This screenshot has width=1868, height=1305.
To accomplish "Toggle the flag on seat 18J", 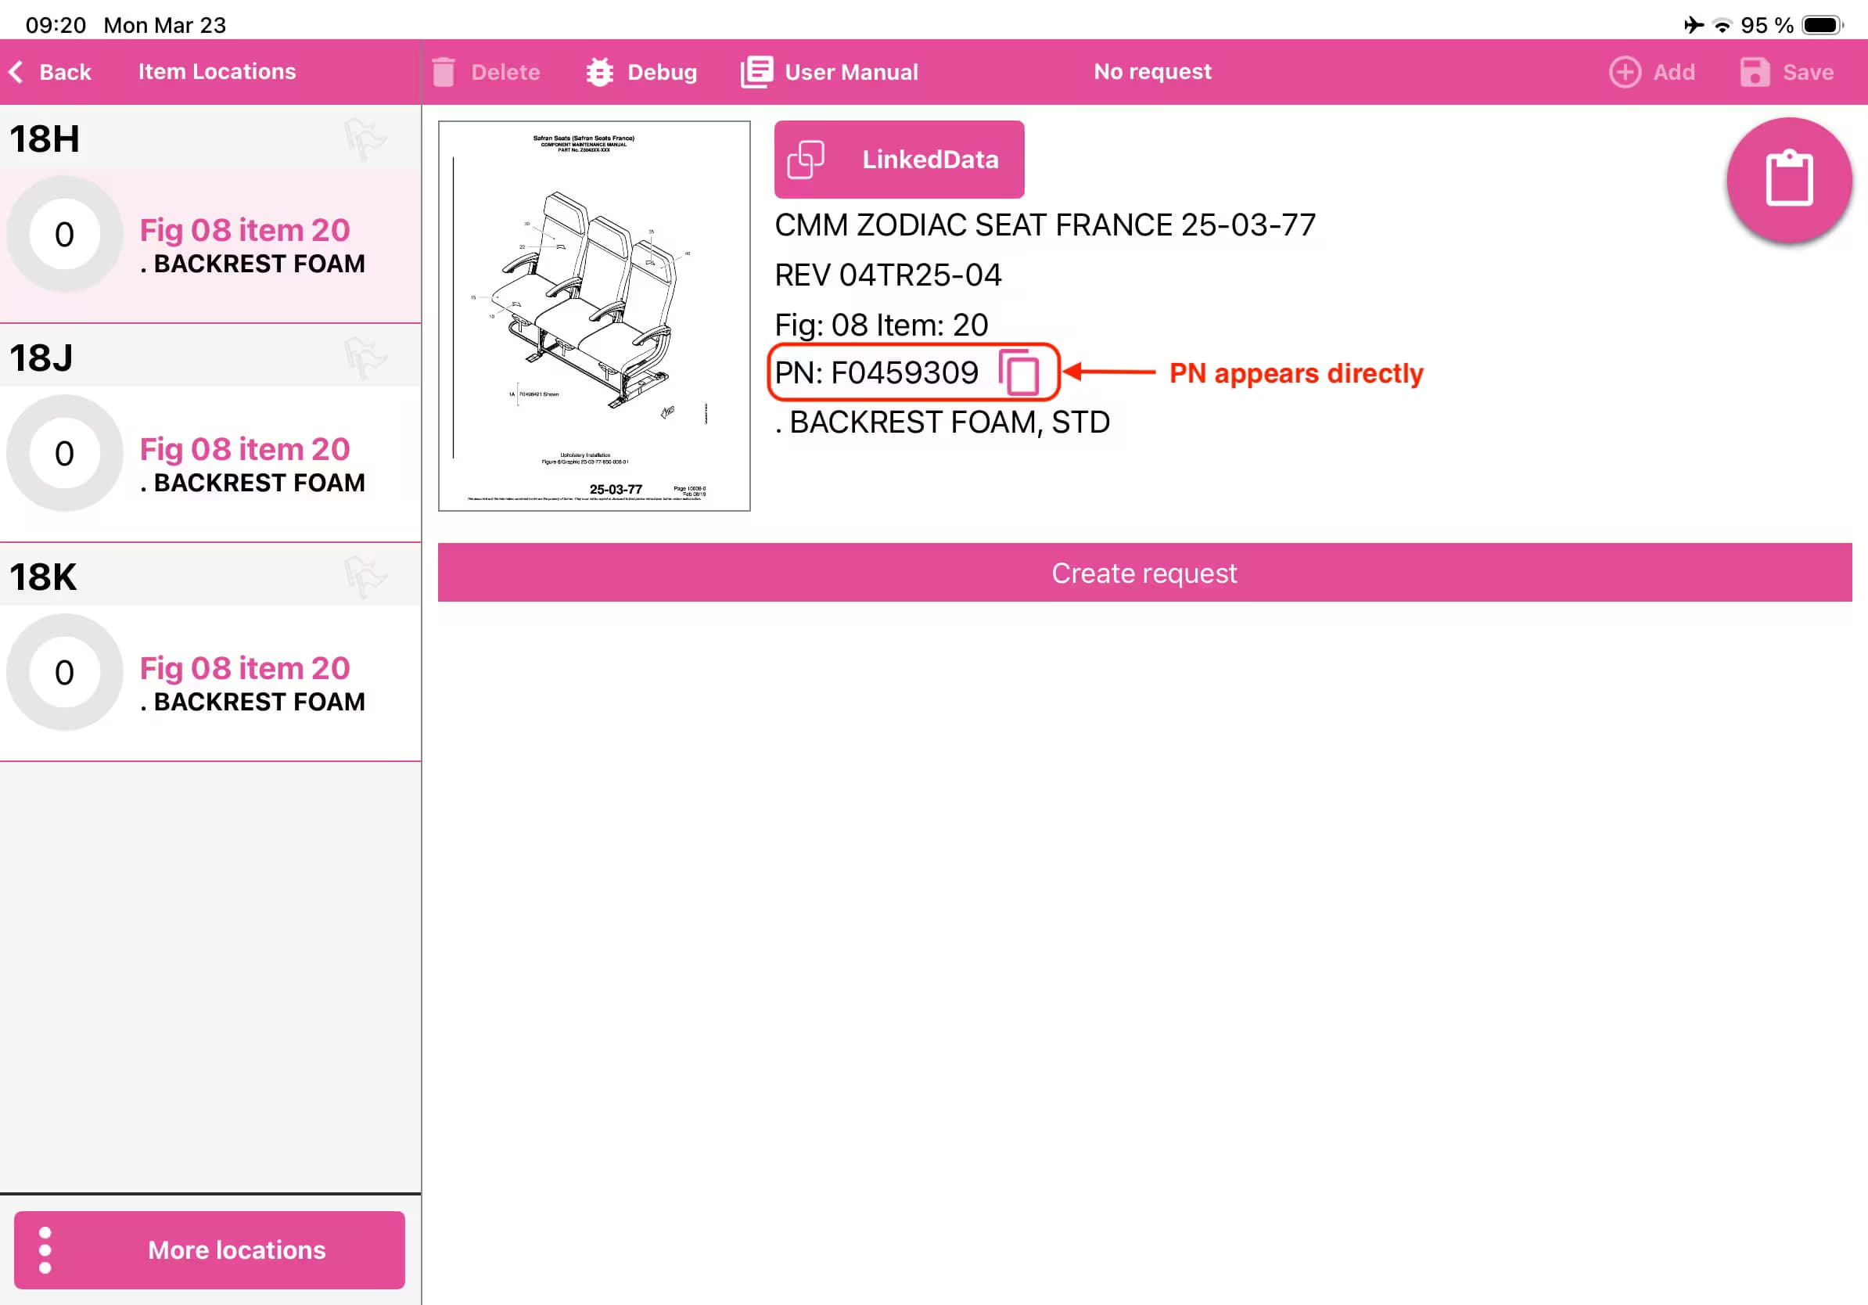I will (364, 358).
